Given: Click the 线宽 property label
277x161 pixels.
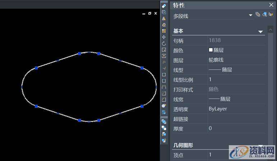Looking at the screenshot, I should [178, 99].
